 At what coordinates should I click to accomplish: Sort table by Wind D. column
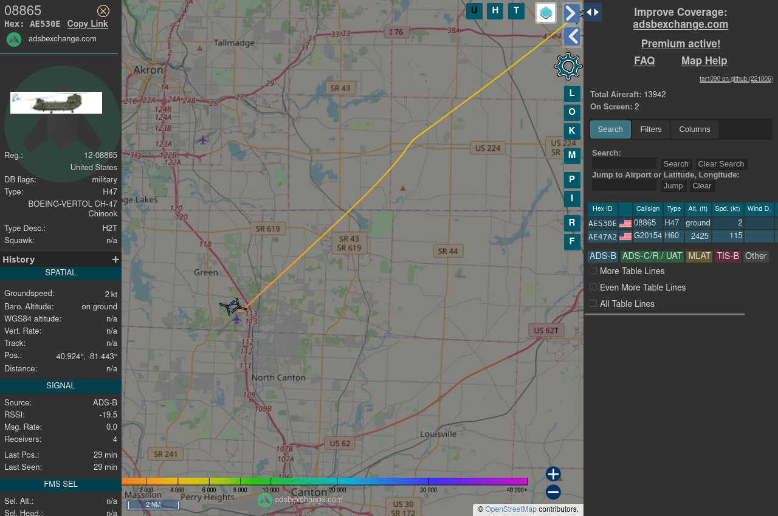[759, 209]
